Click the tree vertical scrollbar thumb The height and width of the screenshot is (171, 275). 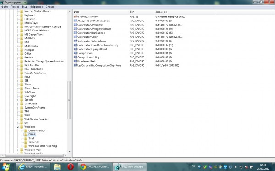[x=69, y=100]
